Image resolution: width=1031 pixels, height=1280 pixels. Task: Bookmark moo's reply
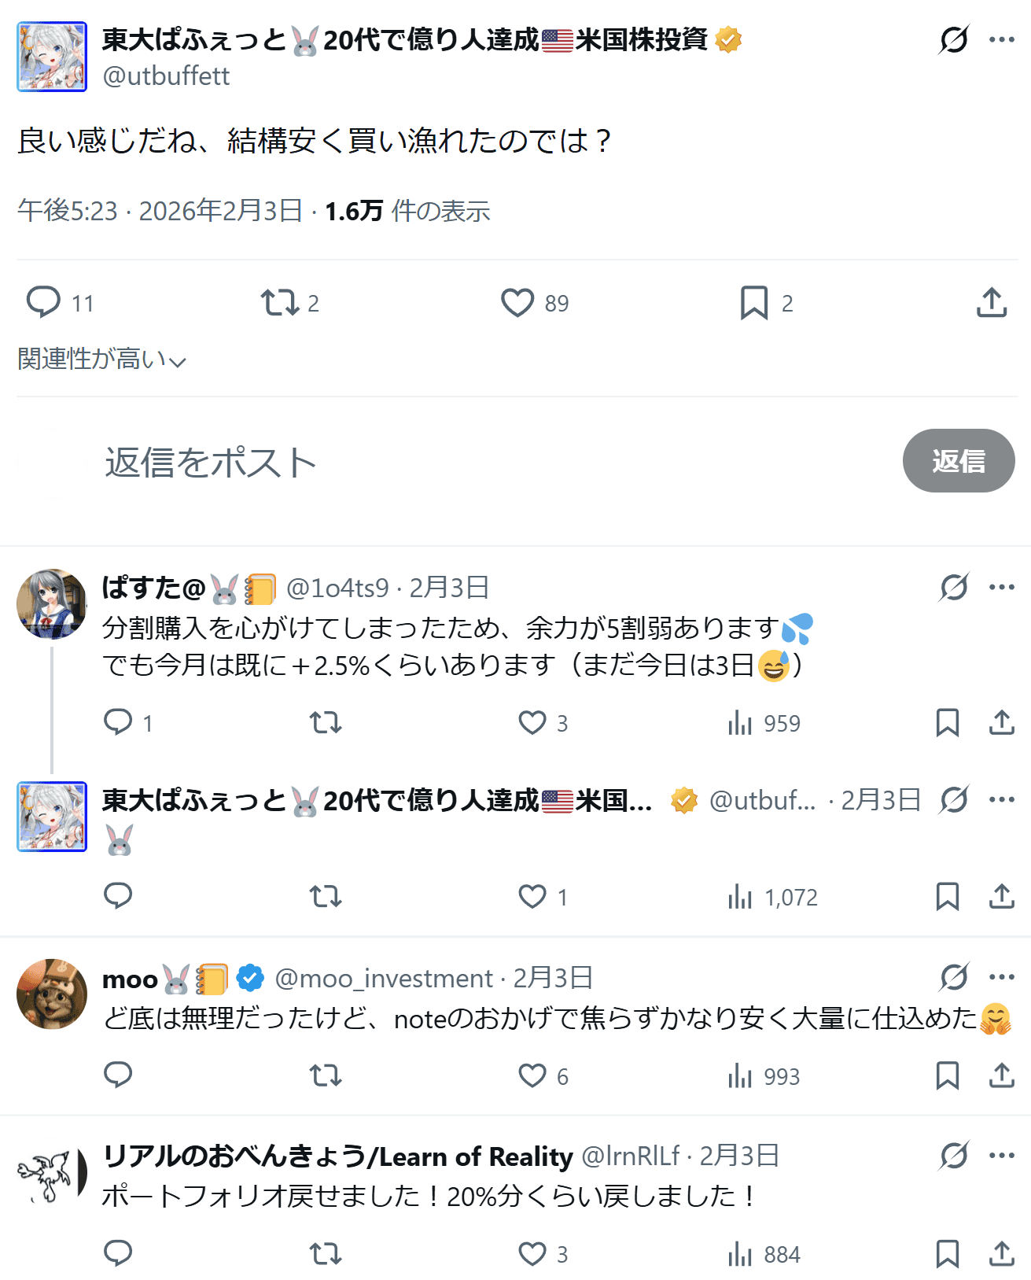pos(947,1075)
